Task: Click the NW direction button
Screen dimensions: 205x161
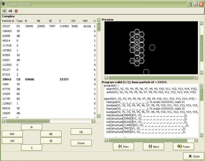Action: [x=12, y=134]
